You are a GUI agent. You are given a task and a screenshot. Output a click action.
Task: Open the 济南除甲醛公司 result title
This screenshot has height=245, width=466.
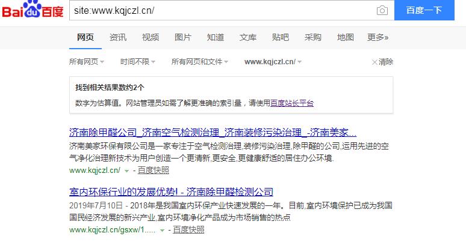click(x=213, y=133)
